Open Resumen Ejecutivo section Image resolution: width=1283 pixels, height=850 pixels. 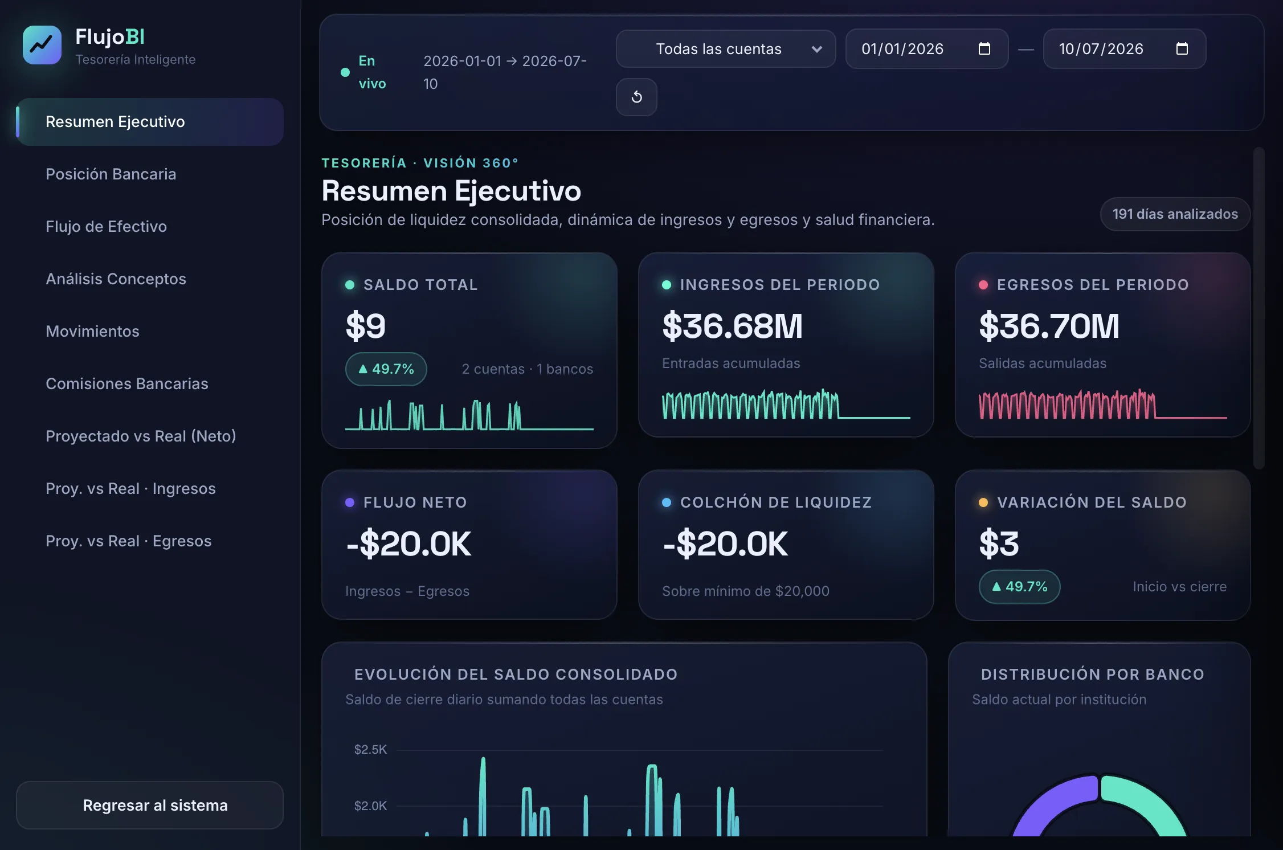coord(150,122)
